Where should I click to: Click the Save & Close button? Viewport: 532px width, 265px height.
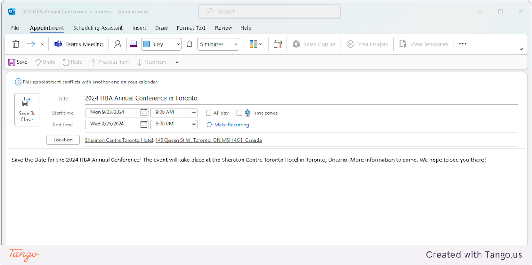click(x=27, y=109)
